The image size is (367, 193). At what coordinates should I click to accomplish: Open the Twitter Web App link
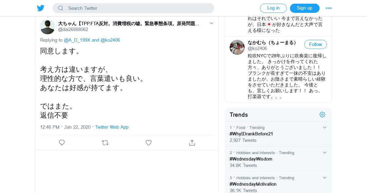tap(112, 127)
